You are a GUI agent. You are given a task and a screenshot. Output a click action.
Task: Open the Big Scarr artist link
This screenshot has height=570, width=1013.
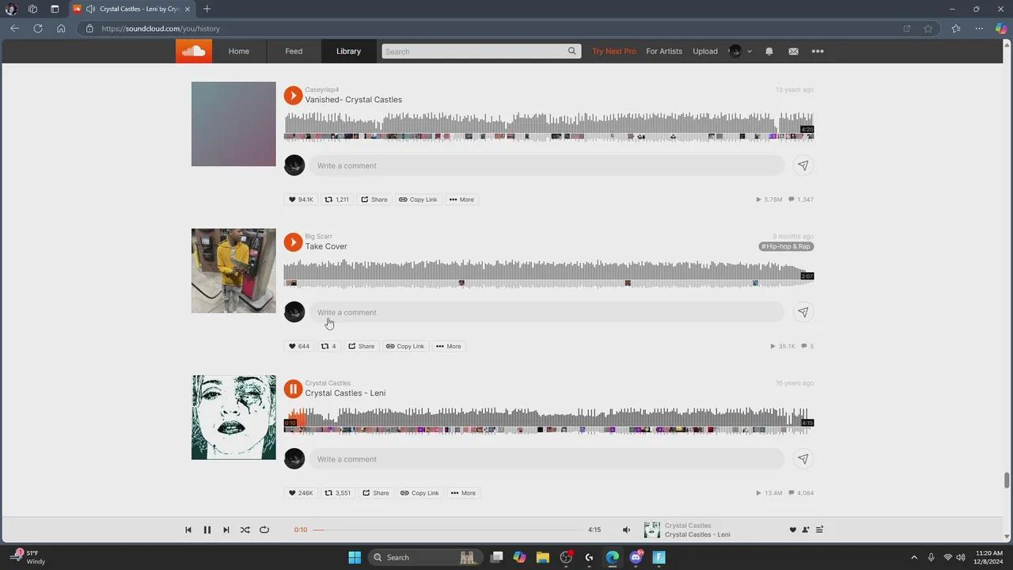[x=319, y=236]
